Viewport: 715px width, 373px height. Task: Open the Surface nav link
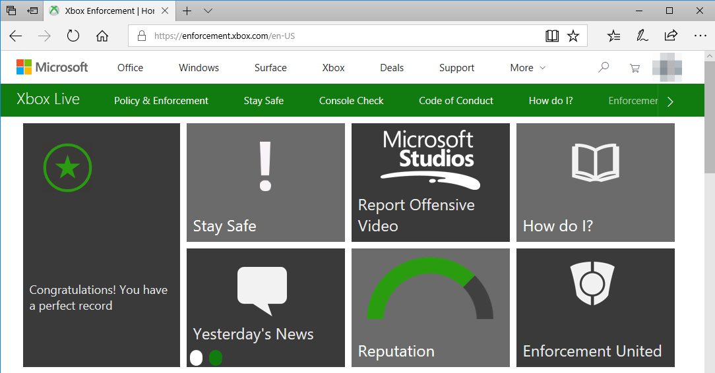pyautogui.click(x=270, y=68)
